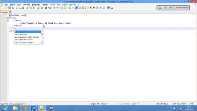Click the Open file toolbar icon

(x=6, y=8)
